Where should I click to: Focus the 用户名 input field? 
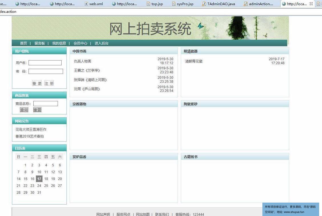[x=45, y=63]
